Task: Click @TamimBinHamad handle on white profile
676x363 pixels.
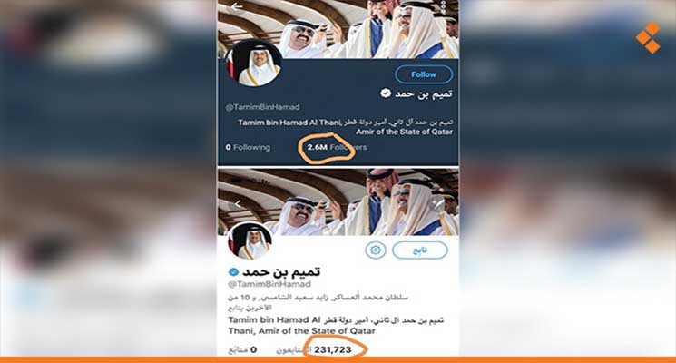Action: tap(269, 285)
